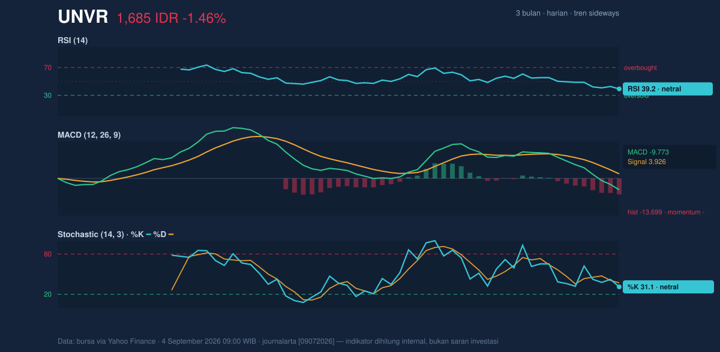
Task: Click the RSI 70 axis label
Action: (47, 68)
